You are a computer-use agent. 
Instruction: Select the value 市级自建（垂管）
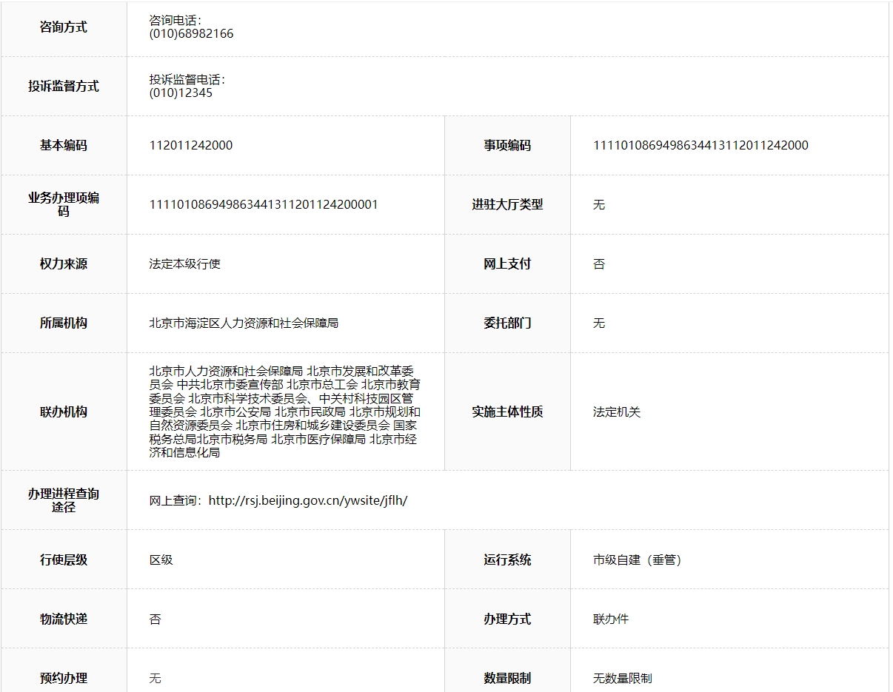pyautogui.click(x=638, y=560)
